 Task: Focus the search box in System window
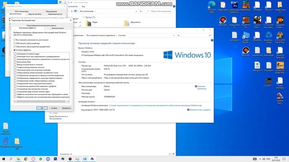tap(197, 36)
